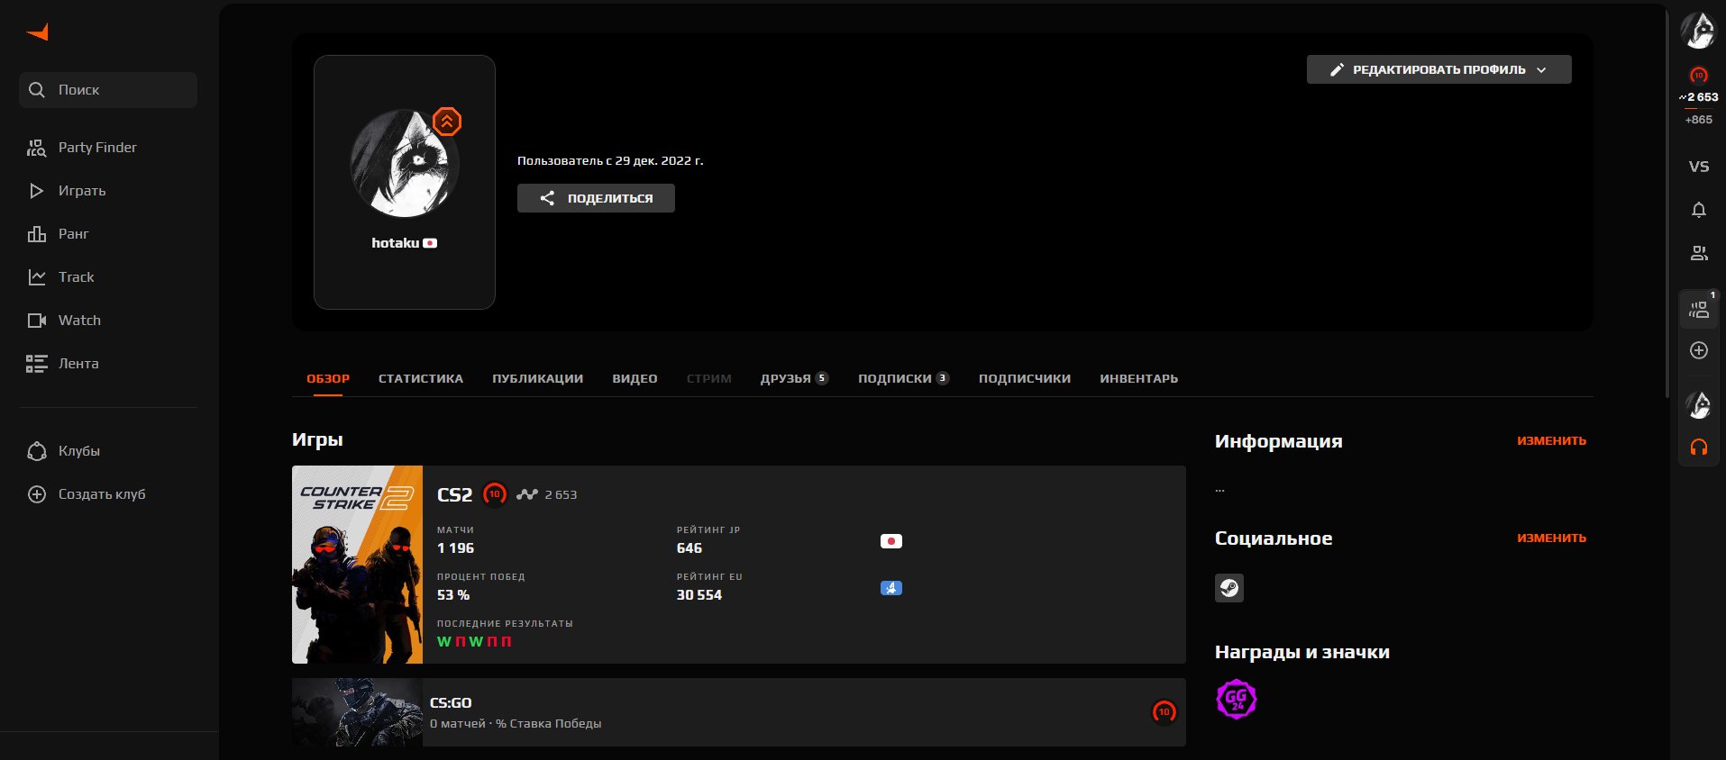Open the Инвентарь tab
Image resolution: width=1726 pixels, height=760 pixels.
point(1138,378)
